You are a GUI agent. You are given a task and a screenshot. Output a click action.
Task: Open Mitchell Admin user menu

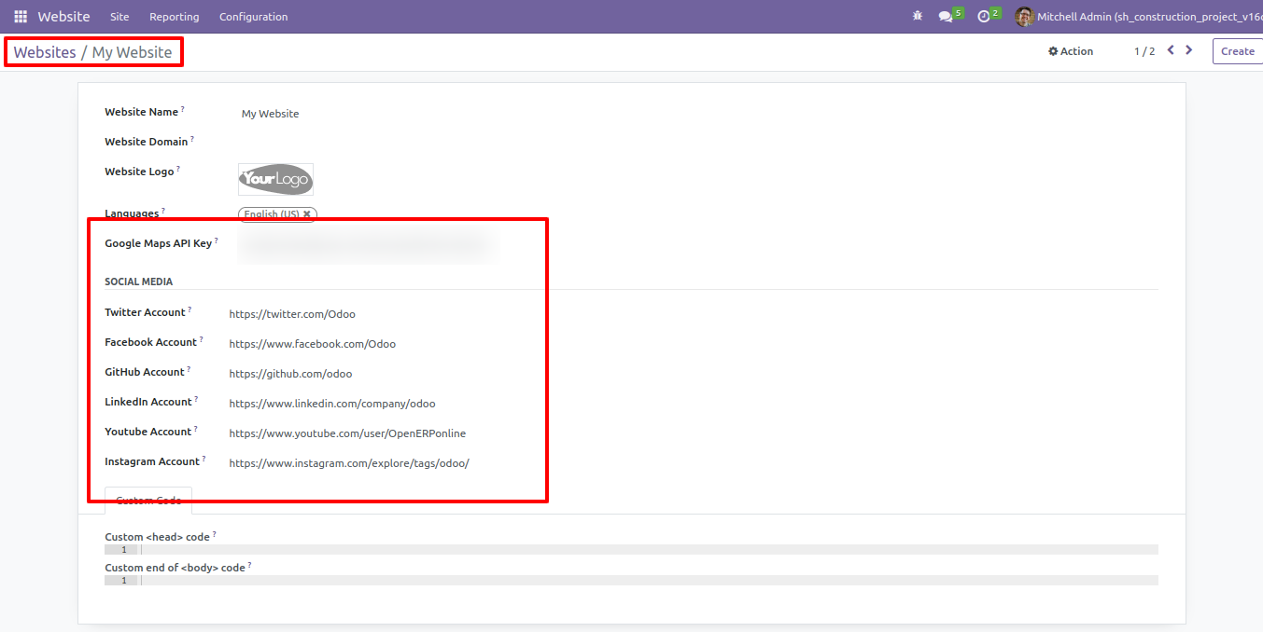coord(1138,17)
